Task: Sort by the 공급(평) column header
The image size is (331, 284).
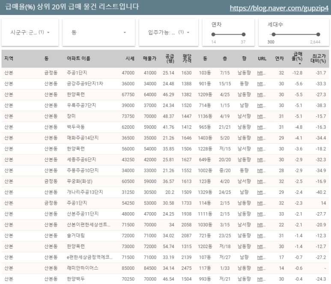Action: pyautogui.click(x=170, y=59)
